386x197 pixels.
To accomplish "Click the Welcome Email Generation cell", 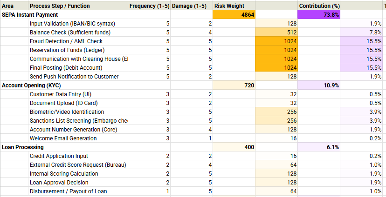I will [x=63, y=138].
